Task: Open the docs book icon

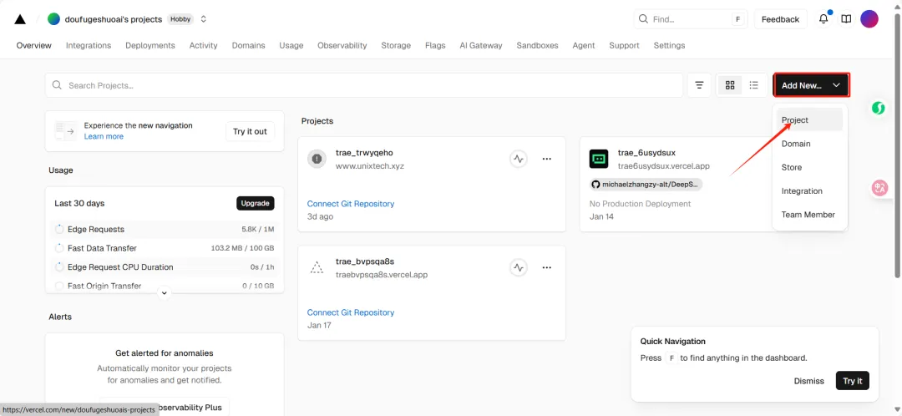Action: point(846,19)
